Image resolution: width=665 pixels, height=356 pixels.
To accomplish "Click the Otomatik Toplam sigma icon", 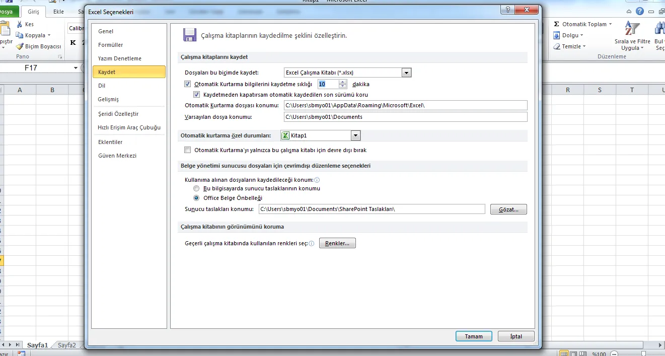I will [557, 24].
